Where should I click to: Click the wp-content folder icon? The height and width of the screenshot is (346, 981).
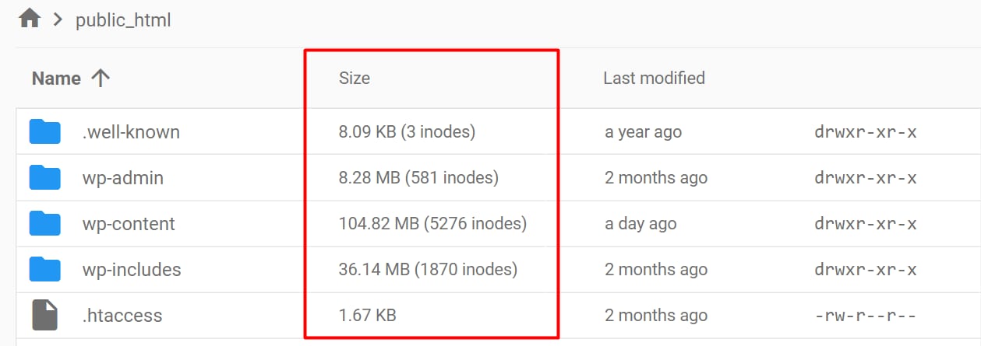[x=45, y=224]
